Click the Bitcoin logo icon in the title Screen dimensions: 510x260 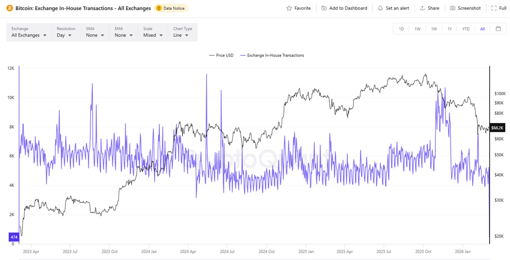point(9,8)
